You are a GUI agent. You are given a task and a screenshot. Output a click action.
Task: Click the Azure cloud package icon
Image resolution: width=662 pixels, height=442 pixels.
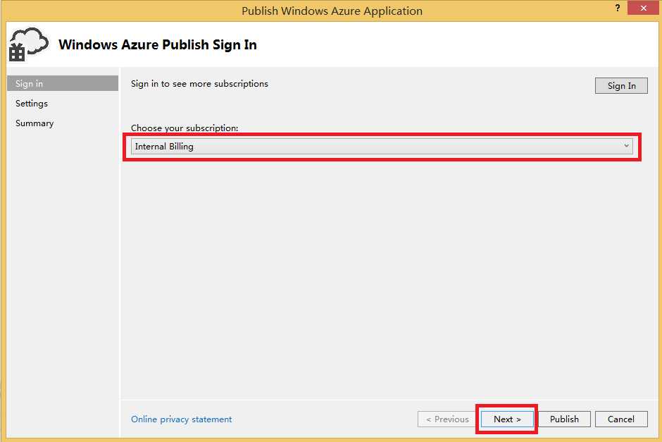tap(28, 44)
